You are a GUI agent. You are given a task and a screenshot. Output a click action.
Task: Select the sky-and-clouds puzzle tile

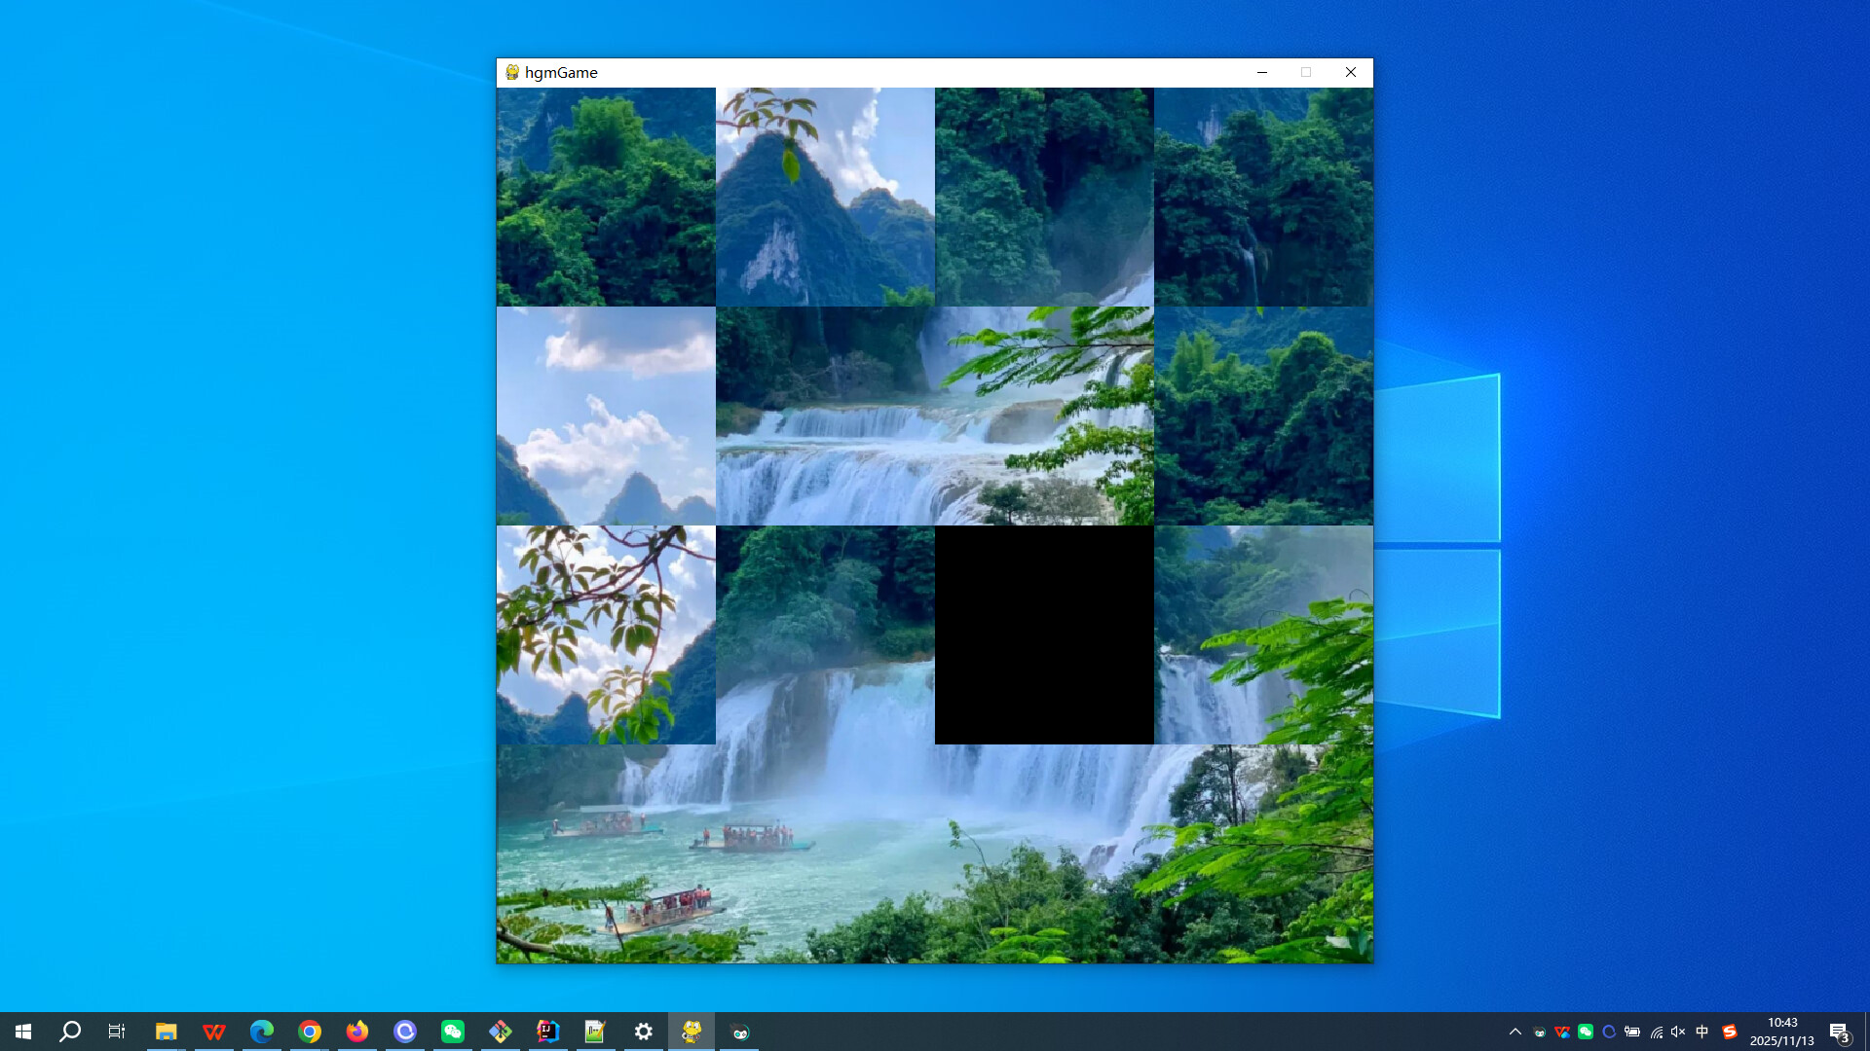[606, 417]
